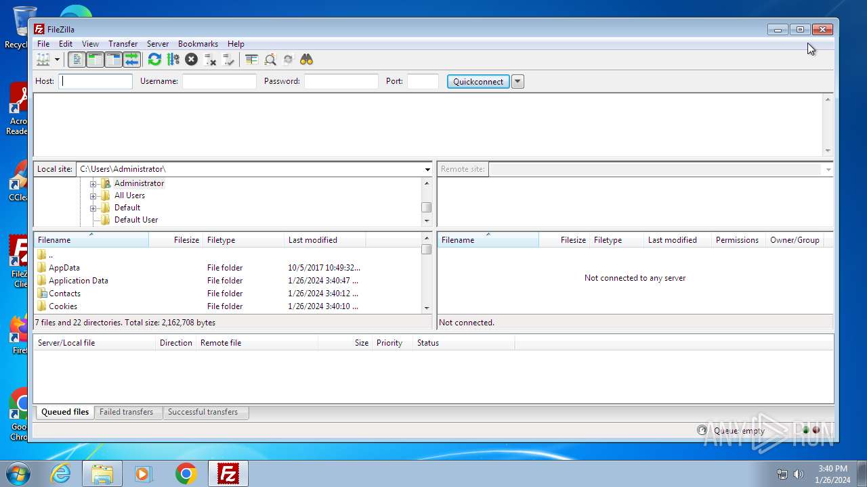This screenshot has width=867, height=487.
Task: Open Windows Explorer from taskbar
Action: pos(102,473)
